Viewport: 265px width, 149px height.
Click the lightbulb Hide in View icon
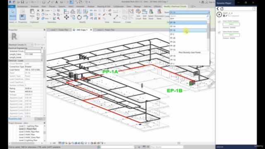click(x=104, y=10)
